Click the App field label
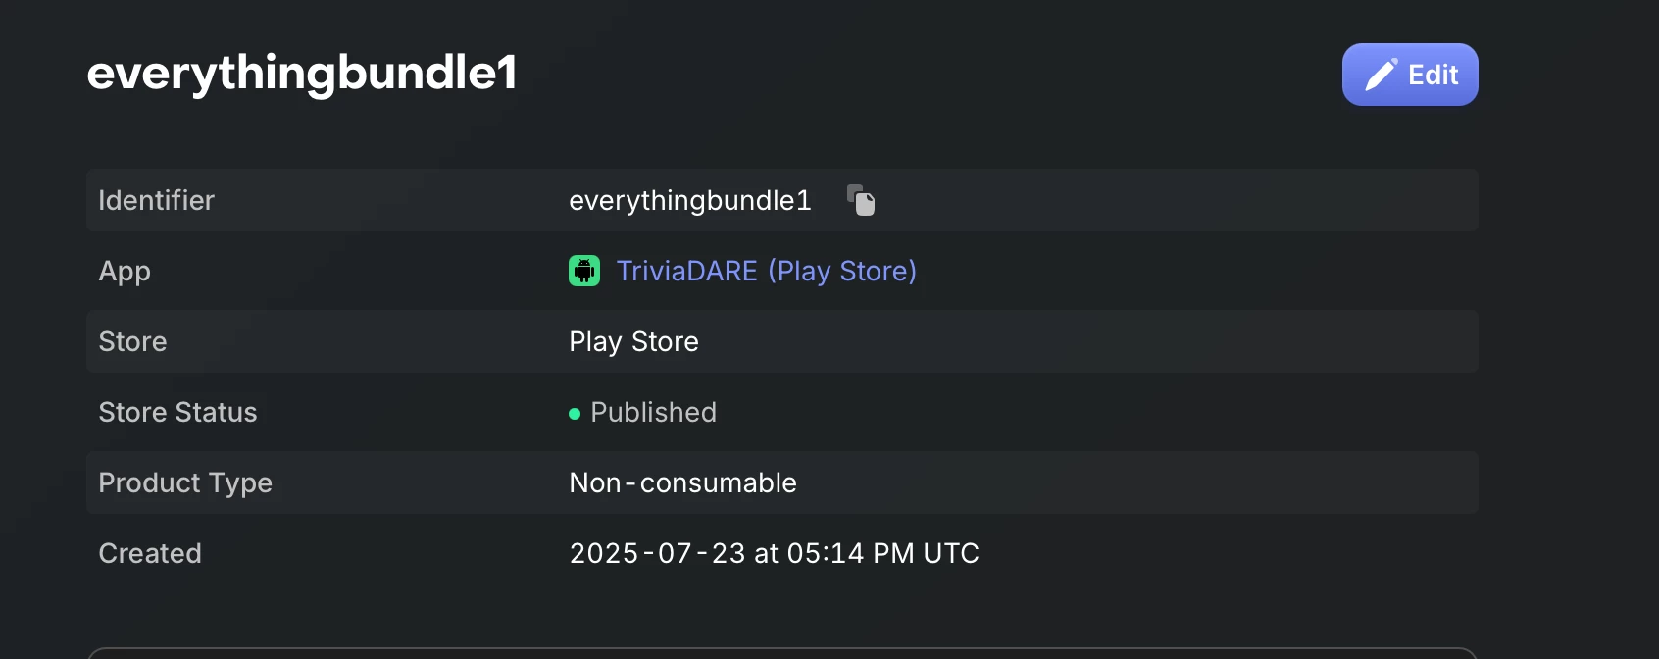1659x659 pixels. pyautogui.click(x=125, y=271)
